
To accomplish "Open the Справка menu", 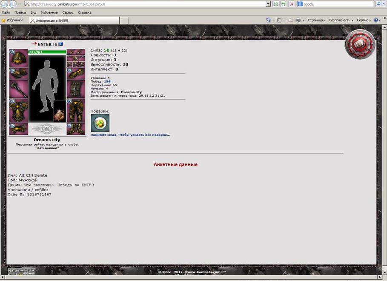I will 85,12.
